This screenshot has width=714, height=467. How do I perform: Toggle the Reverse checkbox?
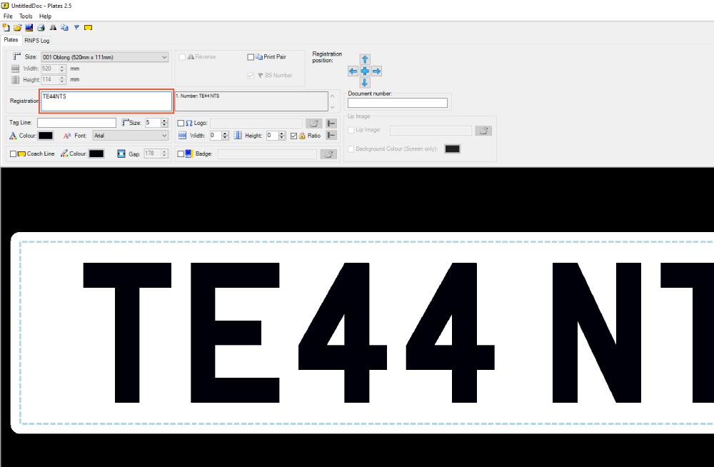[182, 57]
